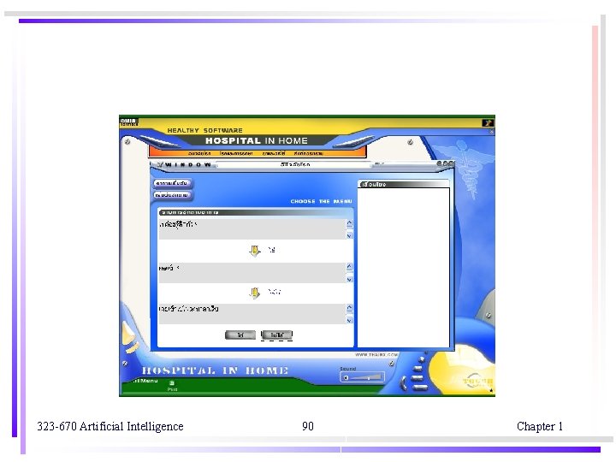Click the first round control button of inner window
Screen dimensions: 616x462
click(439, 163)
